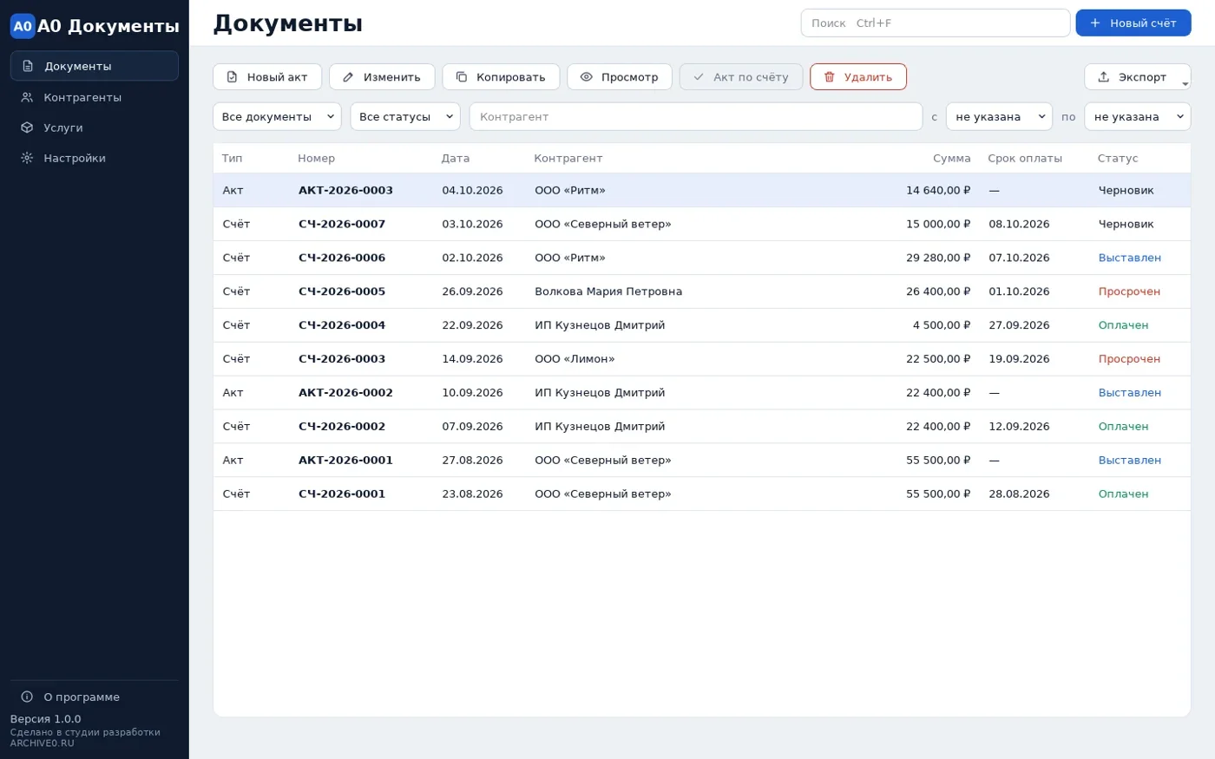The image size is (1215, 759).
Task: Click the Срок оплаты column header
Action: point(1025,158)
